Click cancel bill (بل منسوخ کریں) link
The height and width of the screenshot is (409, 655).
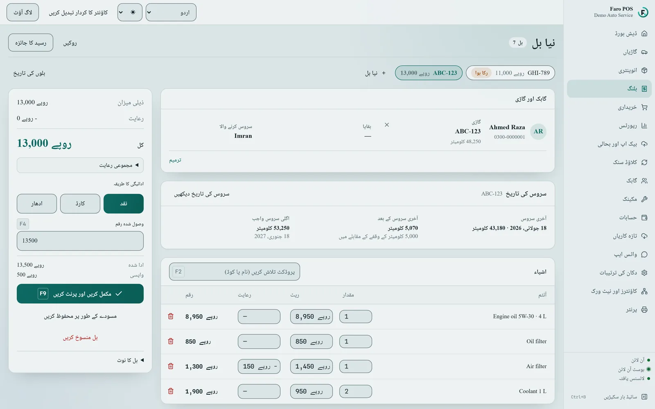80,337
